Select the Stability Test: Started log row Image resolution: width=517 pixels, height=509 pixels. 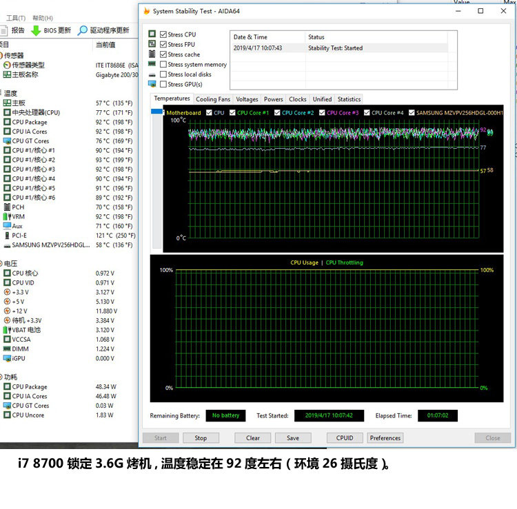pyautogui.click(x=340, y=48)
